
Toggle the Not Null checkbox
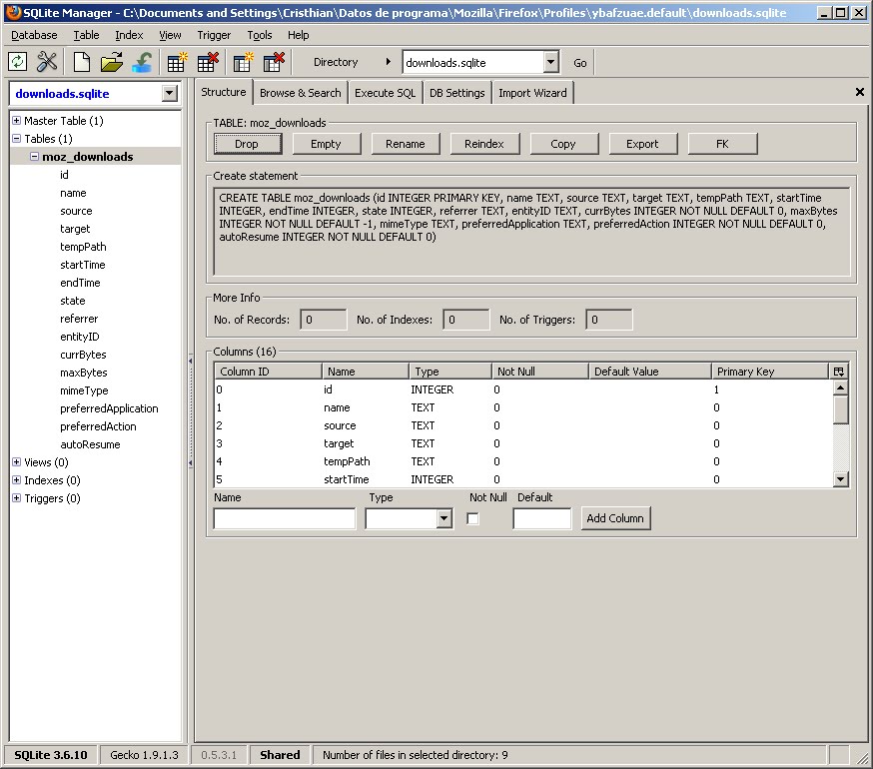[x=472, y=519]
